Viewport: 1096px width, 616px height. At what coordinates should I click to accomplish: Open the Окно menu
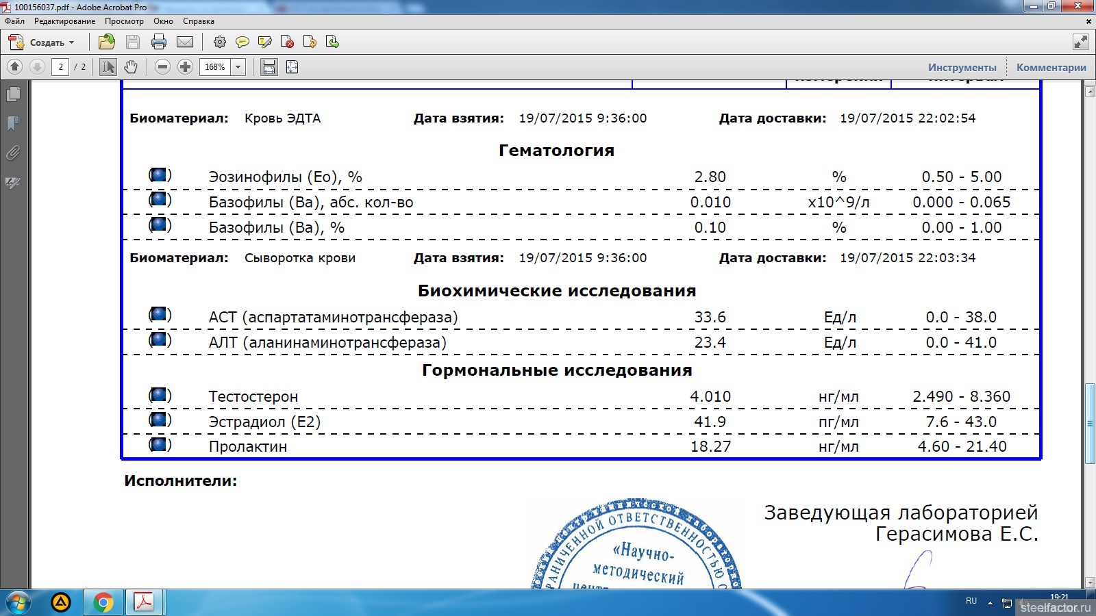coord(164,21)
